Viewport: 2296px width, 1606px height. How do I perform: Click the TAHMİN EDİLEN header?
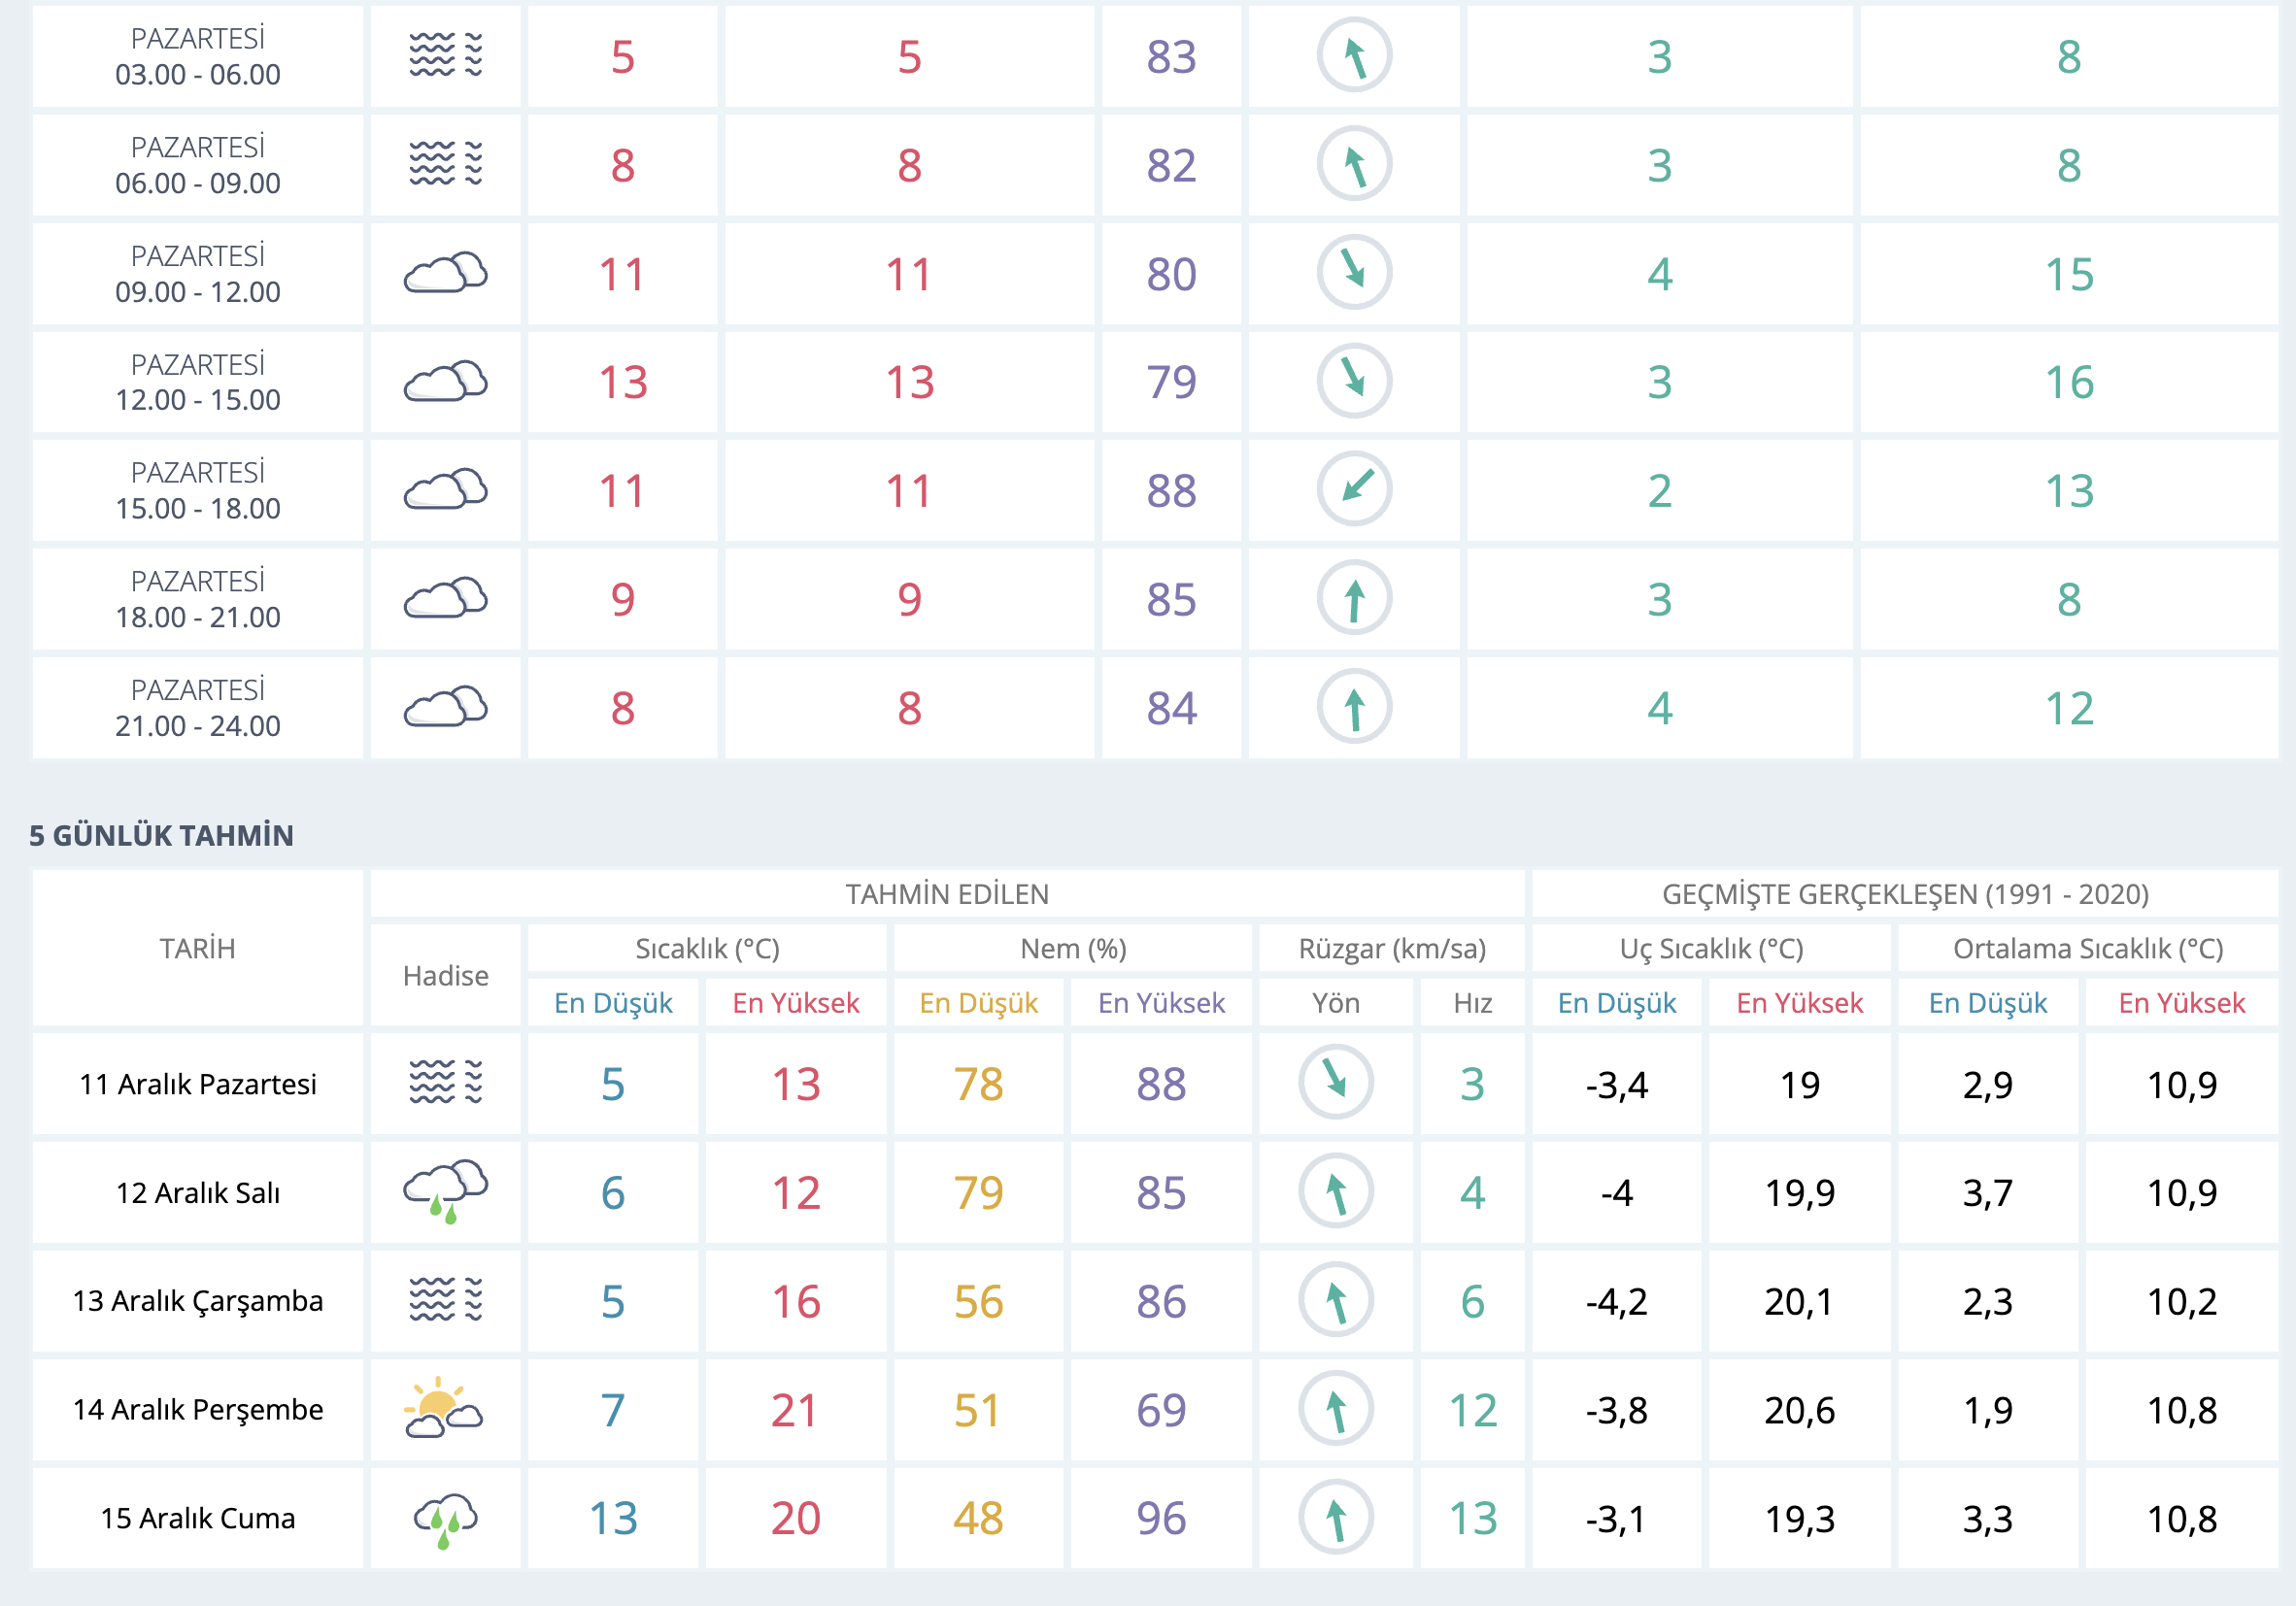(946, 894)
